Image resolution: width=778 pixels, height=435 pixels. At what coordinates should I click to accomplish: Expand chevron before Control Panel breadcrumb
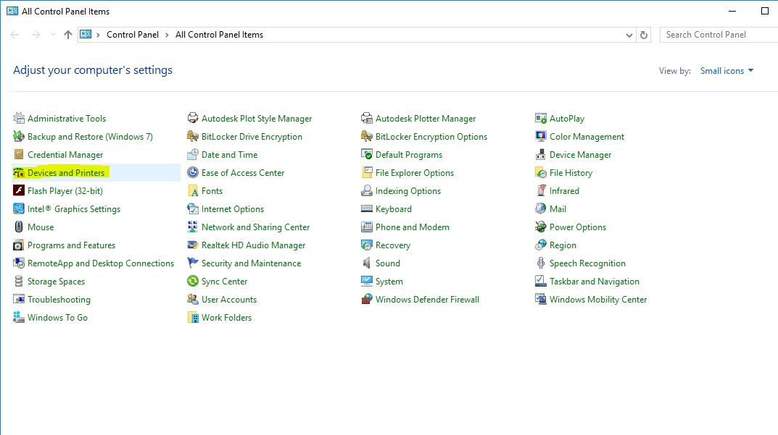[x=98, y=35]
